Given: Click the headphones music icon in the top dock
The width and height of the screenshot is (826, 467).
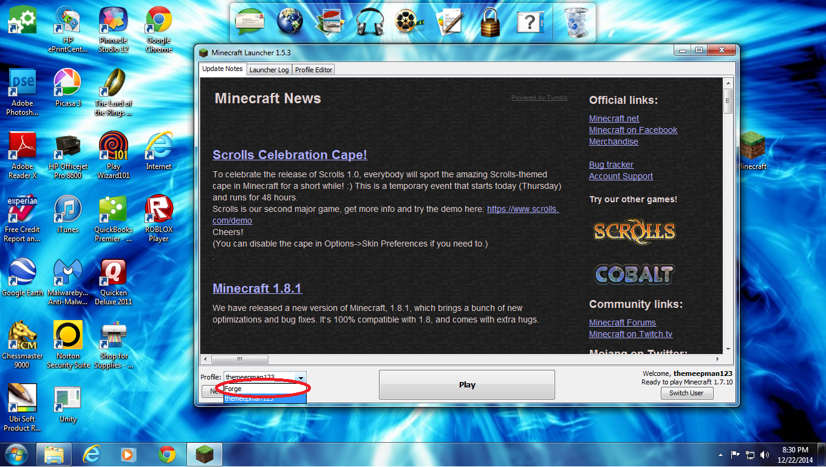Looking at the screenshot, I should coord(369,20).
